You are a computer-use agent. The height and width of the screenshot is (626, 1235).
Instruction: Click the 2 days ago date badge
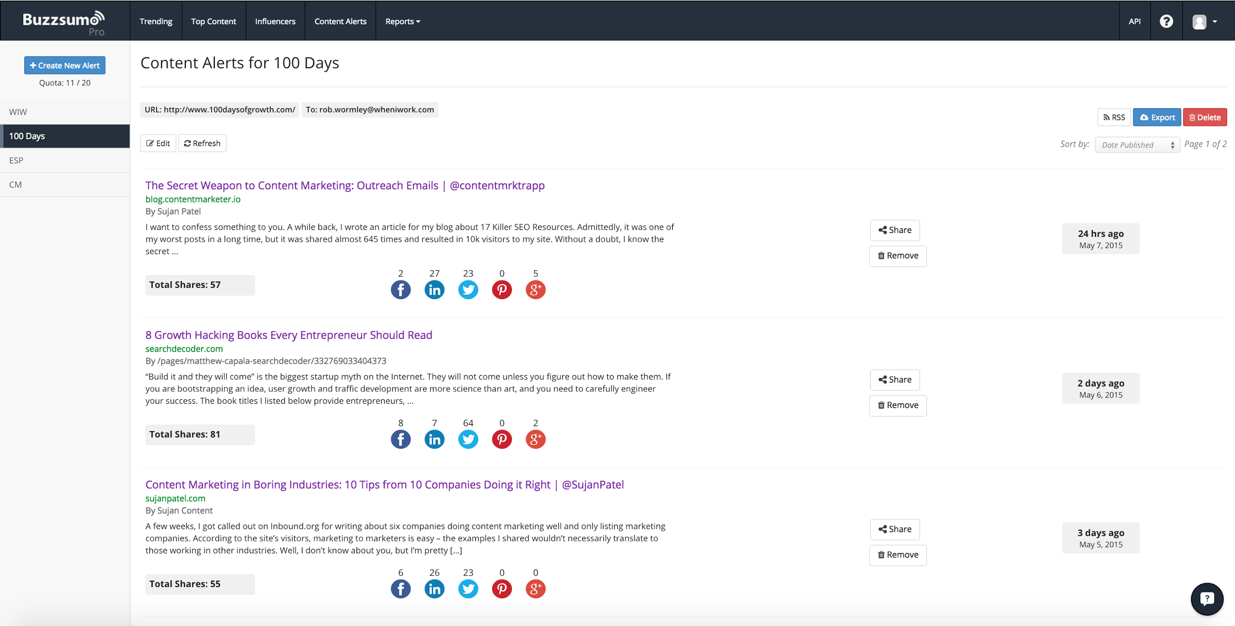pyautogui.click(x=1101, y=389)
